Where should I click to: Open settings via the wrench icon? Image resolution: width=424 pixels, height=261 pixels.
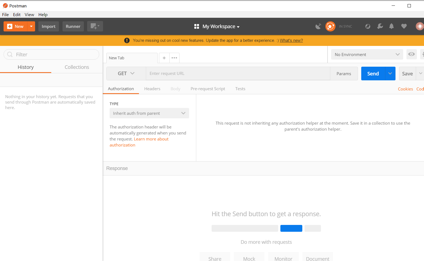380,26
